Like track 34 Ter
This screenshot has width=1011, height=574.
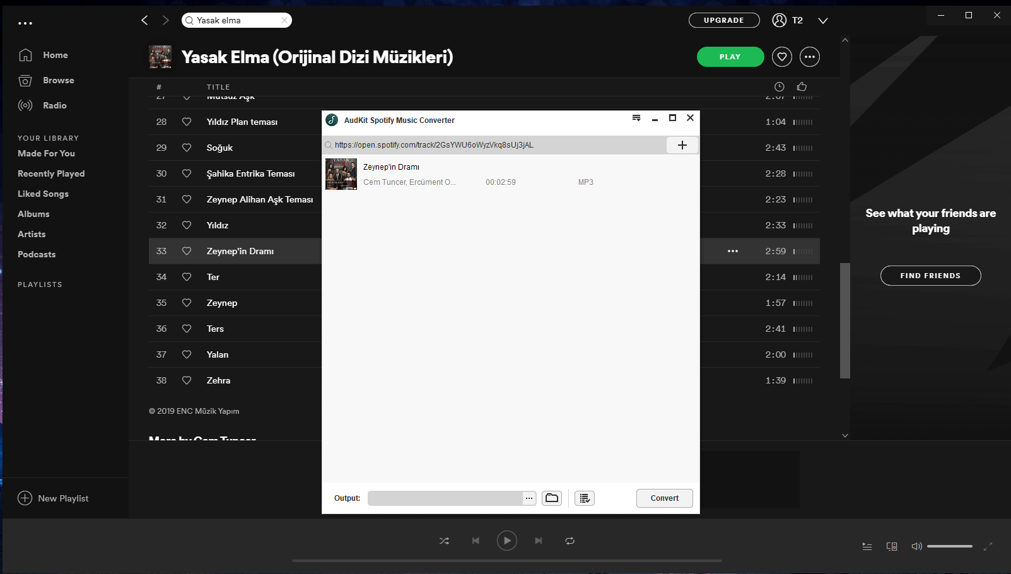pos(187,277)
